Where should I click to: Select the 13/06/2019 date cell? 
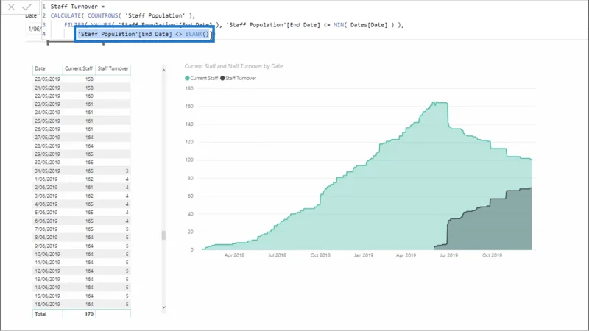click(47, 280)
